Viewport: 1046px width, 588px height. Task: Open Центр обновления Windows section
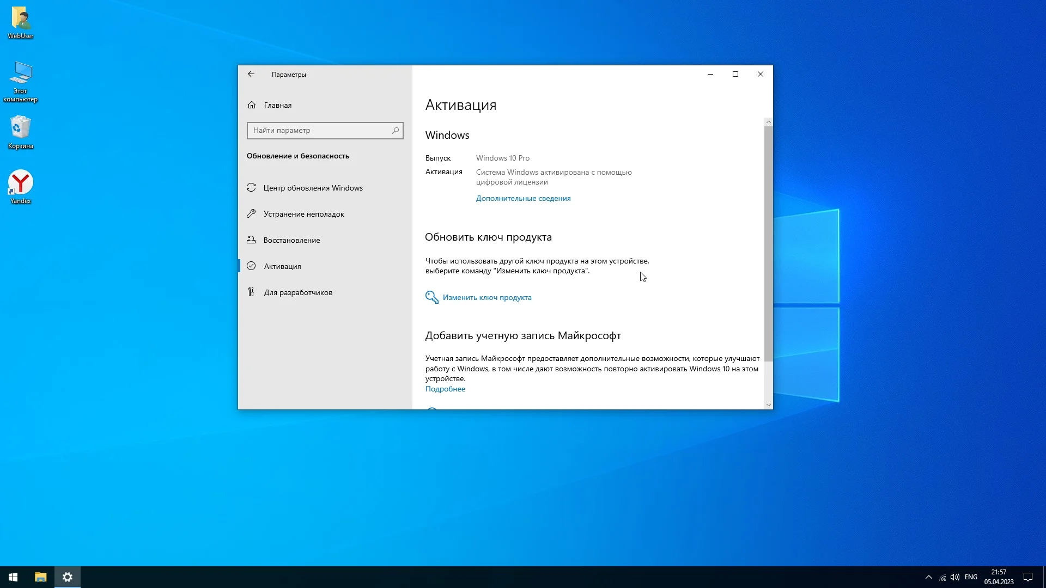313,188
